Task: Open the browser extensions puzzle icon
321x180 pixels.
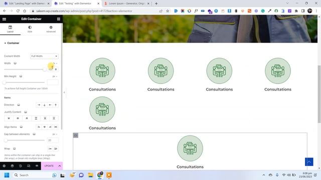Action: coord(296,11)
